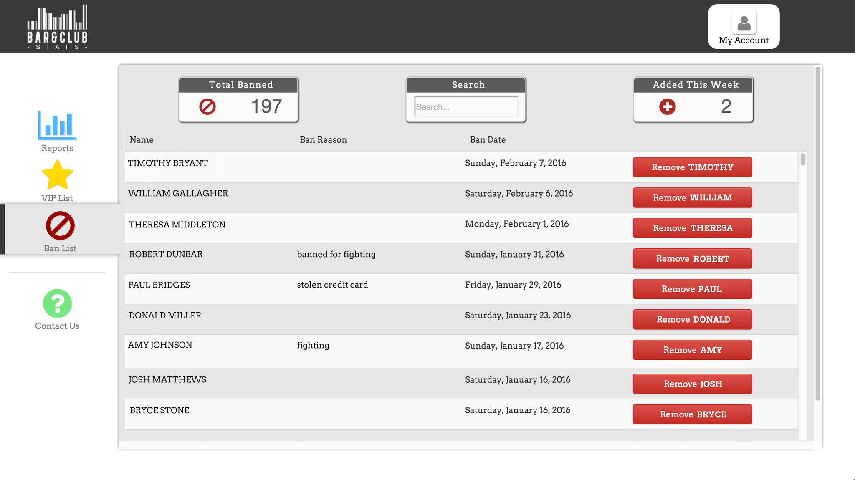Click the Contact Us sidebar label
855x480 pixels.
click(57, 326)
